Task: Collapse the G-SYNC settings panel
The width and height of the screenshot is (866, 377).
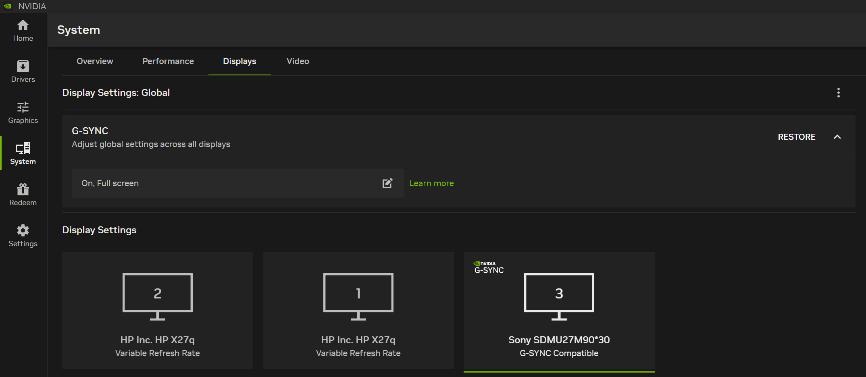Action: pyautogui.click(x=837, y=137)
